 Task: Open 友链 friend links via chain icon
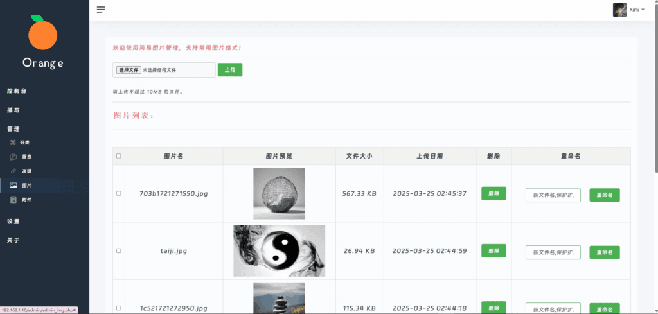(13, 171)
